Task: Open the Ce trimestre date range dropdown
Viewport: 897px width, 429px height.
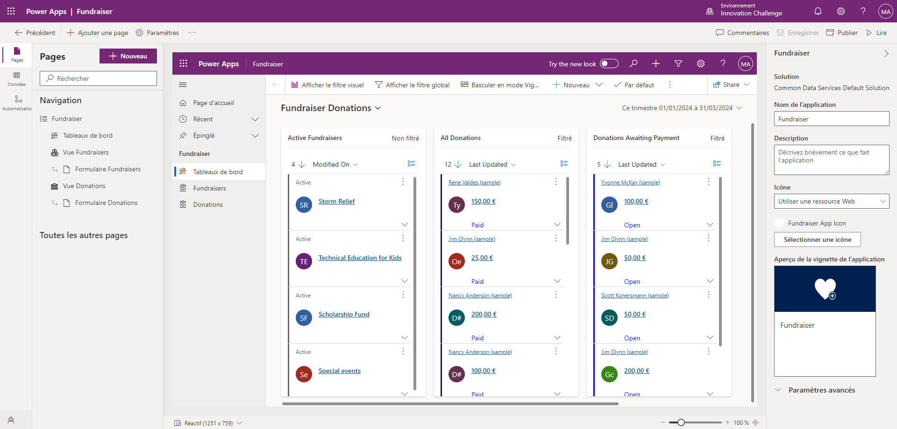Action: 682,108
